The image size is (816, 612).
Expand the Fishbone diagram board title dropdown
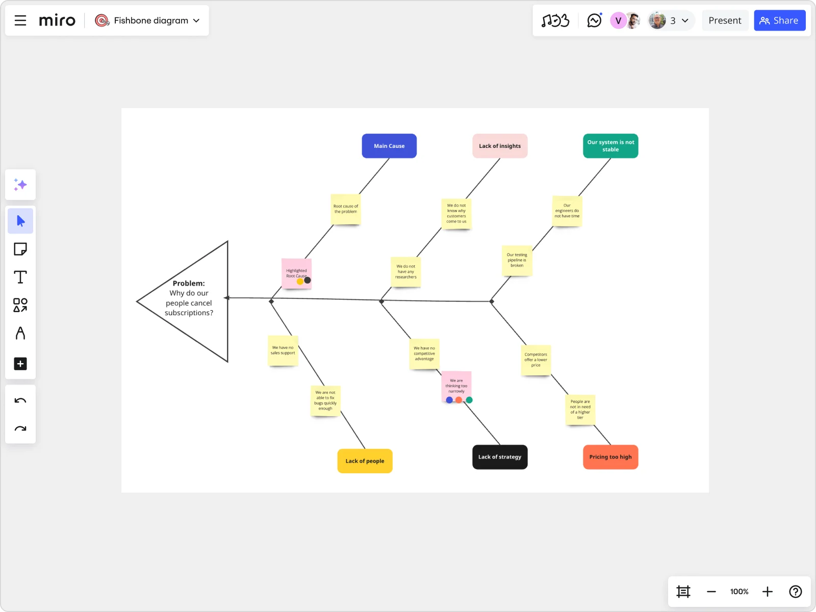point(196,20)
